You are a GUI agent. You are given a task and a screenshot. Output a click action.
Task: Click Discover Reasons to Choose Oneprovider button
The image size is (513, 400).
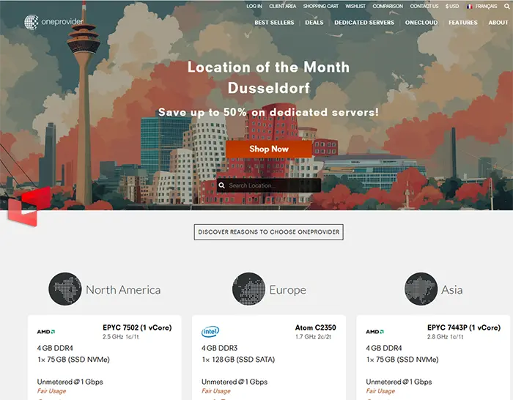coord(269,232)
